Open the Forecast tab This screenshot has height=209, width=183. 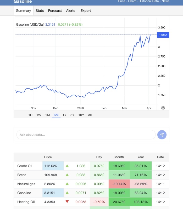click(x=55, y=11)
